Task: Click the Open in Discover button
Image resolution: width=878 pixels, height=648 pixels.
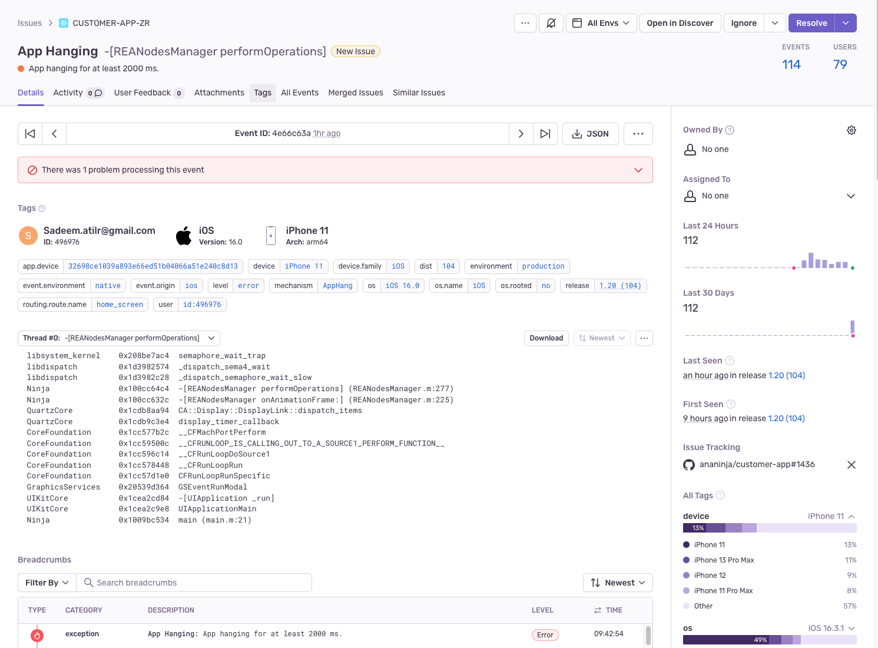Action: click(x=680, y=23)
